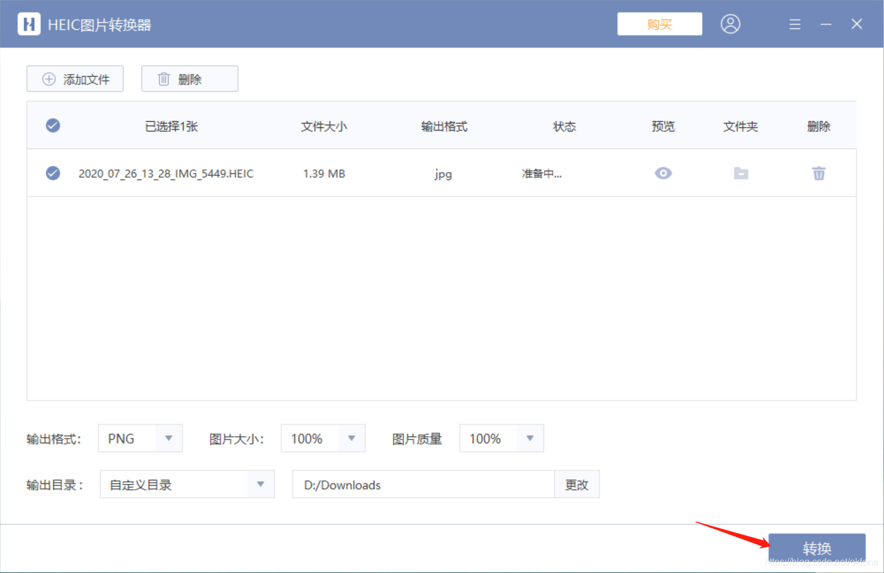Minimize the HEIC converter window
Screen dimensions: 884x573
[826, 24]
